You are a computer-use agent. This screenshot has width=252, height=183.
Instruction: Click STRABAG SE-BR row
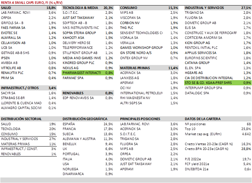click(29, 98)
